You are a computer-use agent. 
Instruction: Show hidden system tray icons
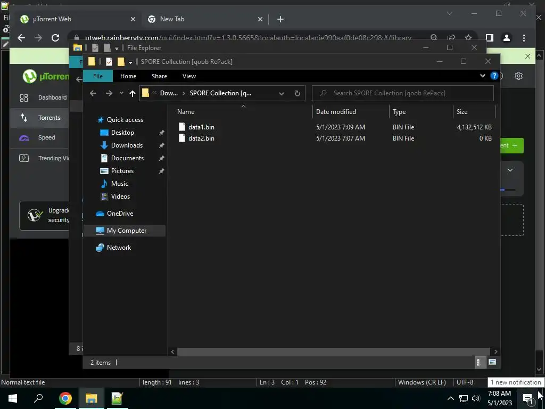click(450, 398)
